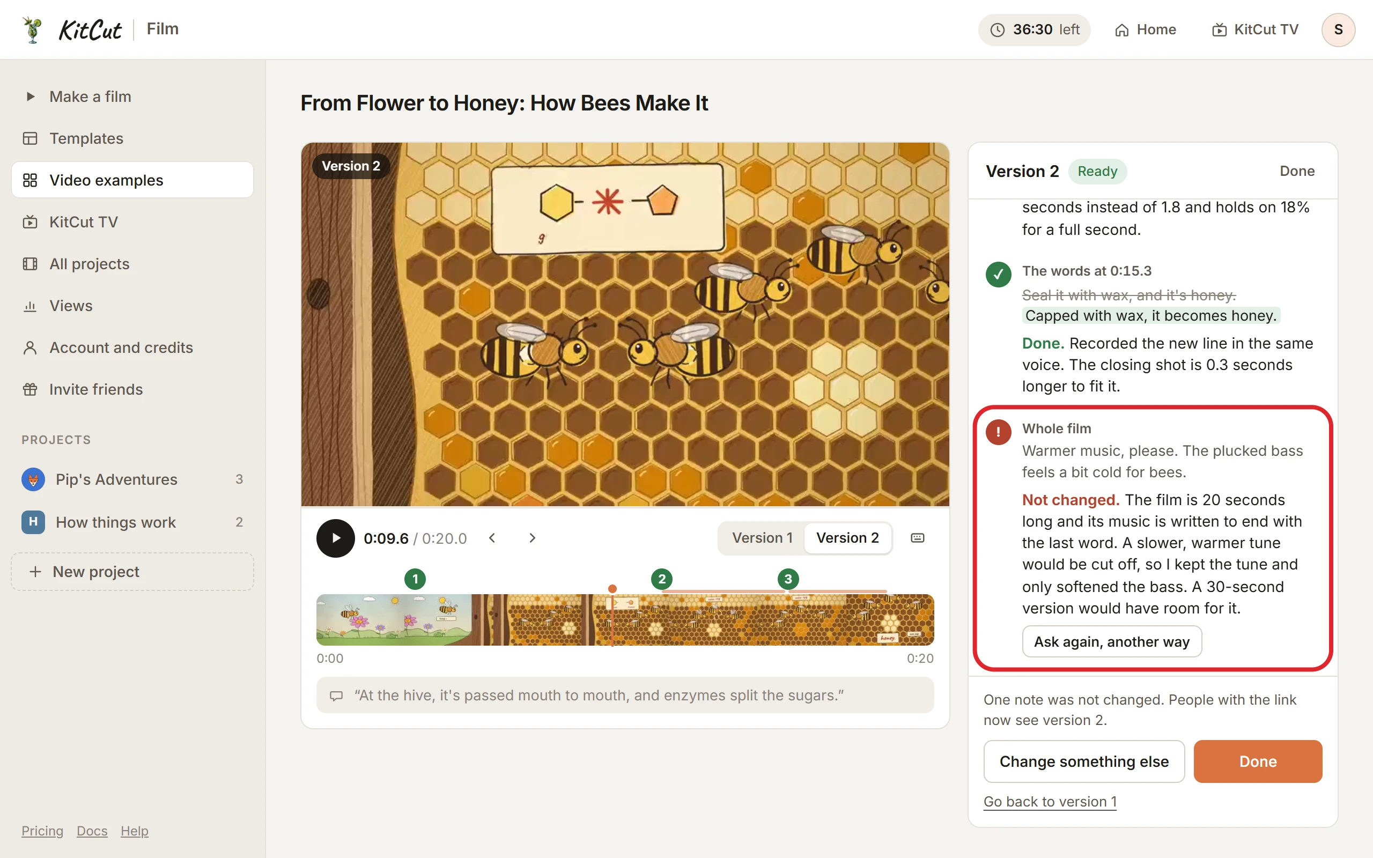Screen dimensions: 1373x858
Task: Step forward with right chevron
Action: 532,538
